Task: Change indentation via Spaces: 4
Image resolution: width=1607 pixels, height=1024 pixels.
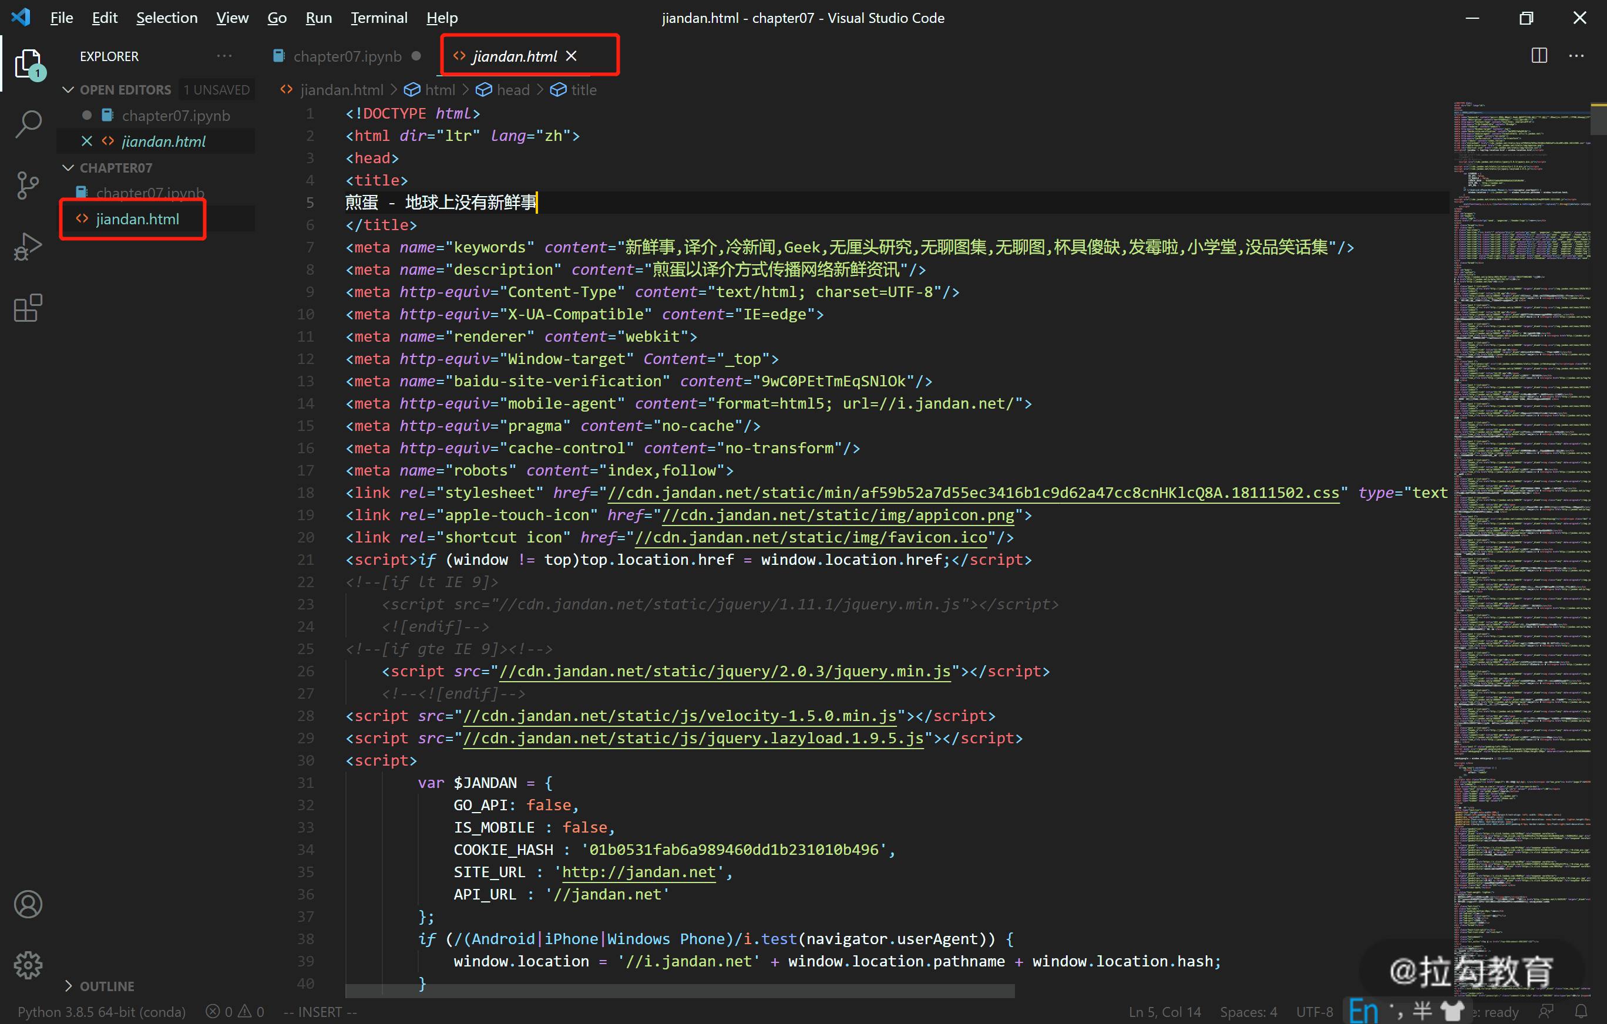Action: pos(1248,1011)
